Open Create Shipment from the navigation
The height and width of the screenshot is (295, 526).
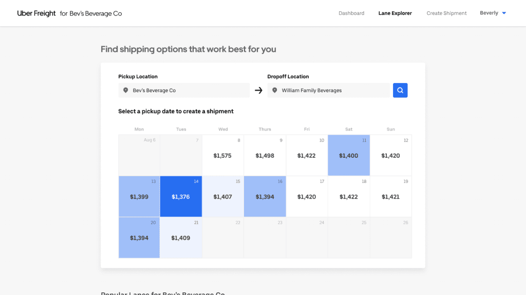pos(446,13)
